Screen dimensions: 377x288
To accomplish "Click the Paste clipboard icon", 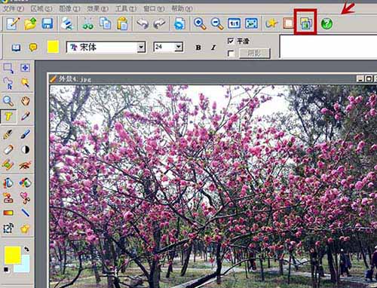I will (122, 23).
